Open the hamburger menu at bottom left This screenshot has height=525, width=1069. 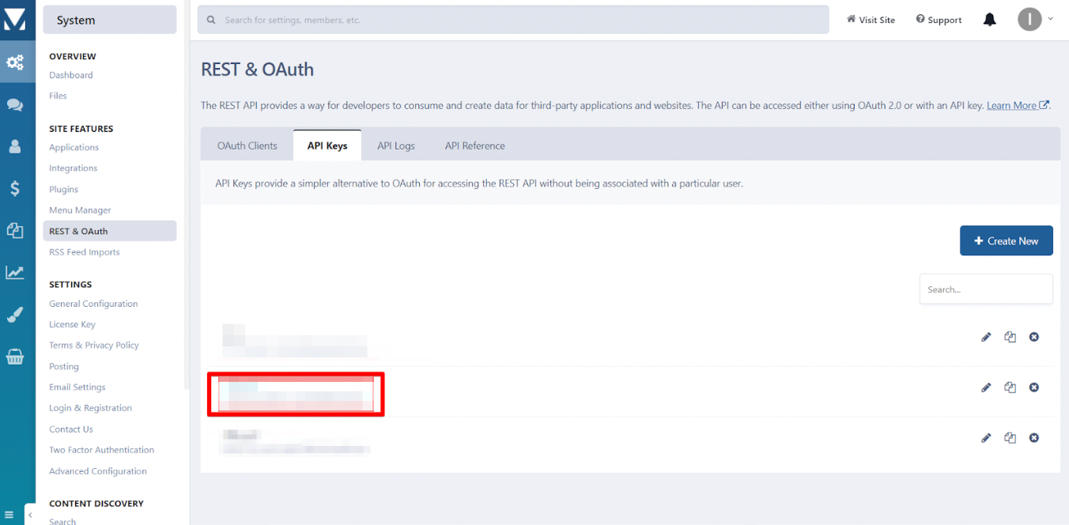9,515
